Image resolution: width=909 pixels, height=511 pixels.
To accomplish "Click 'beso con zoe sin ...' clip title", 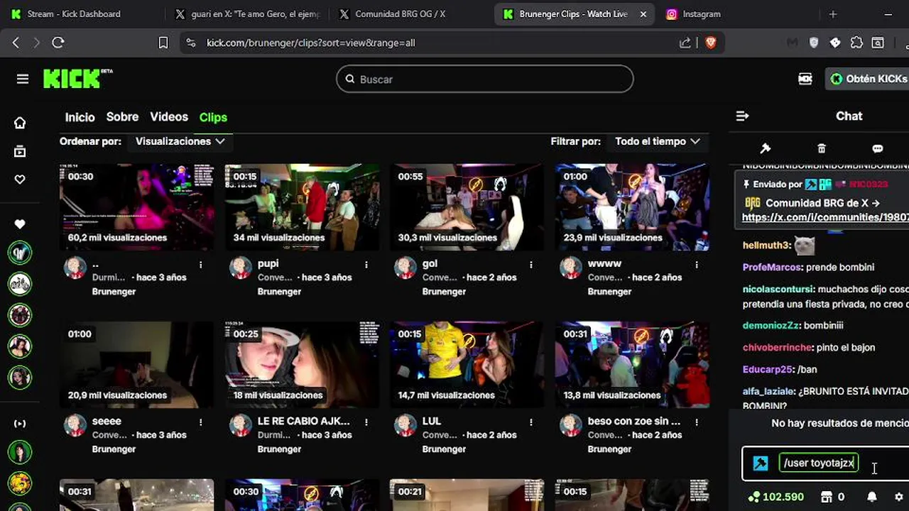I will 634,421.
